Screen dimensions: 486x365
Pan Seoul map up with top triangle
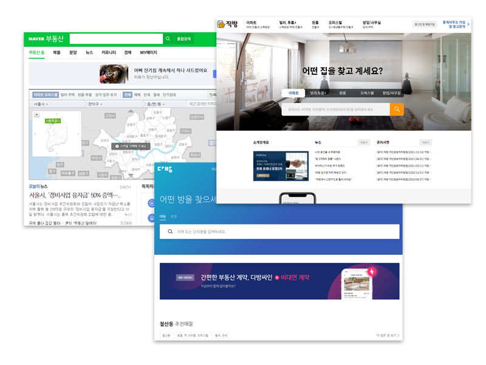tap(131, 111)
